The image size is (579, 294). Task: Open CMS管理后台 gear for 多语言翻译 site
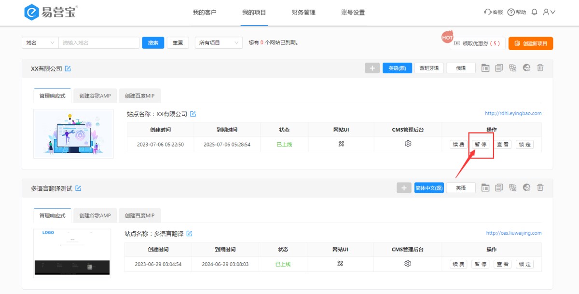tap(408, 264)
